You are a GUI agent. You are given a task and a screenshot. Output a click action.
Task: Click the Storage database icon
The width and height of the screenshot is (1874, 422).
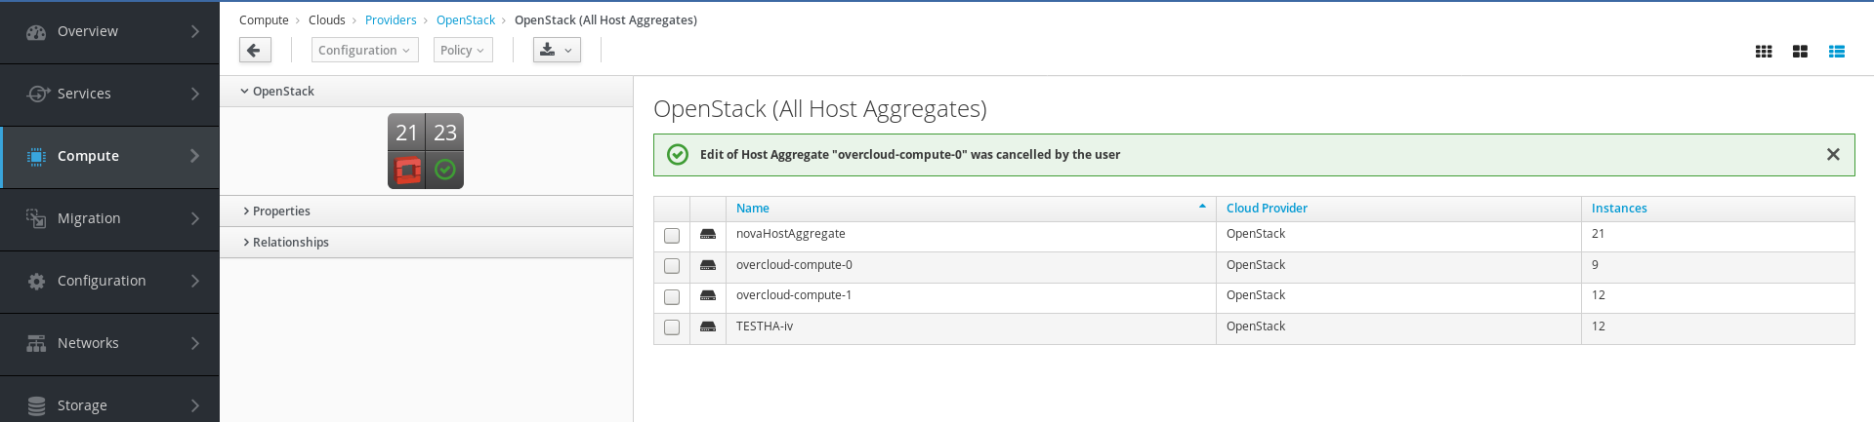pos(36,405)
